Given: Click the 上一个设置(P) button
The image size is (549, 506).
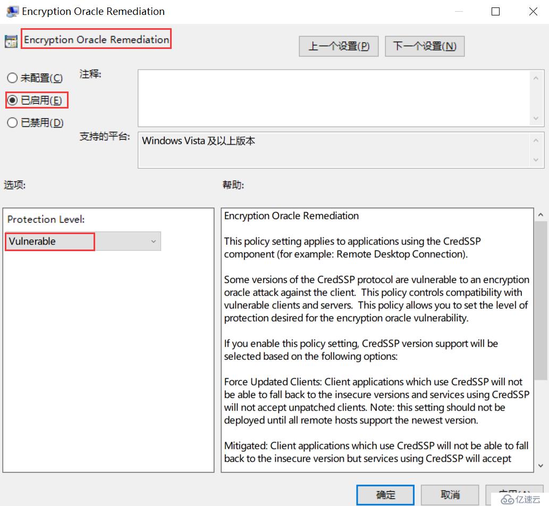Looking at the screenshot, I should (x=339, y=46).
